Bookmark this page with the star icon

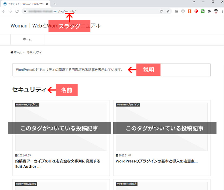click(168, 11)
